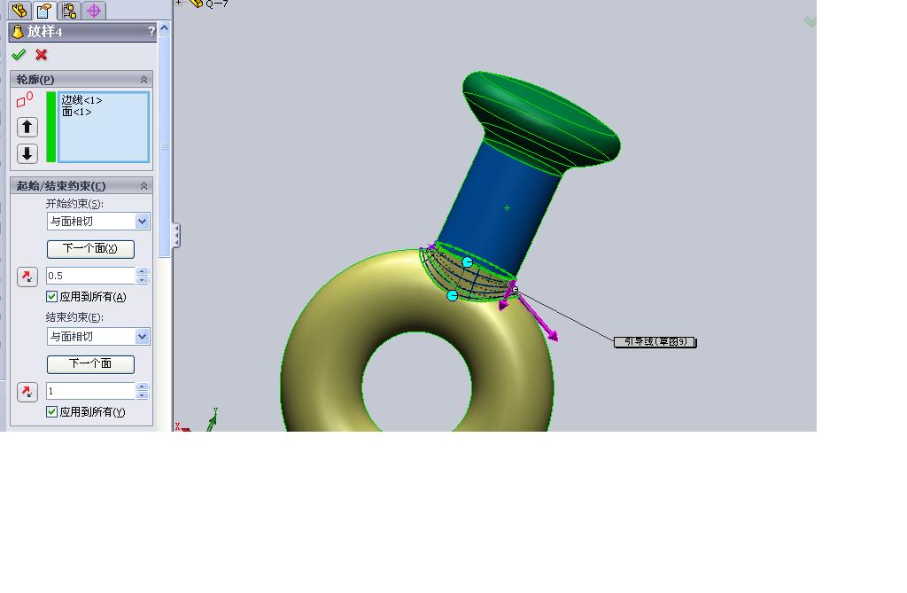This screenshot has height=593, width=907.
Task: Switch to the ConfigurationManager tab
Action: click(69, 10)
